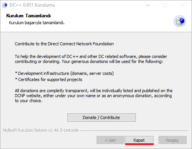192x149 pixels.
Task: Close the window using the X icon
Action: 183,5
